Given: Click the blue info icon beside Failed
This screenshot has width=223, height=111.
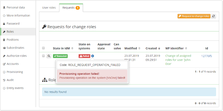Looking at the screenshot, I should (93, 56).
